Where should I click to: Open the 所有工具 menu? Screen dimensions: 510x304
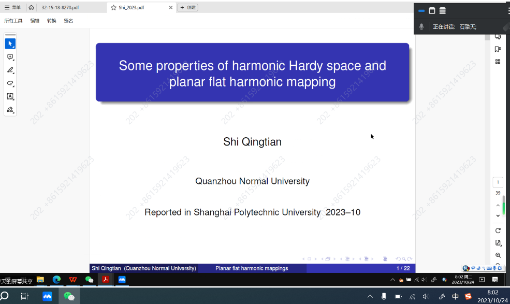tap(13, 21)
